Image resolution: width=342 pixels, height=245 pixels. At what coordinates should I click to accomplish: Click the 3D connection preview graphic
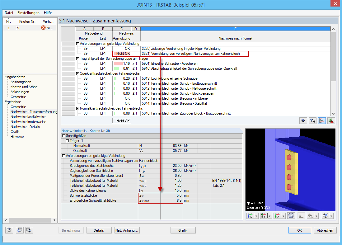click(290, 170)
